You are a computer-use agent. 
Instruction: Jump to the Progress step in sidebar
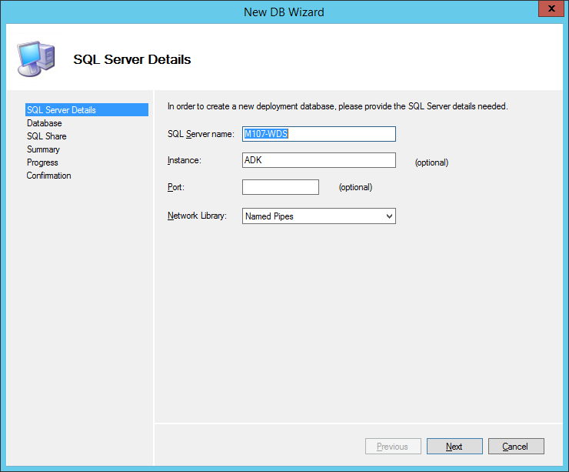tap(42, 162)
